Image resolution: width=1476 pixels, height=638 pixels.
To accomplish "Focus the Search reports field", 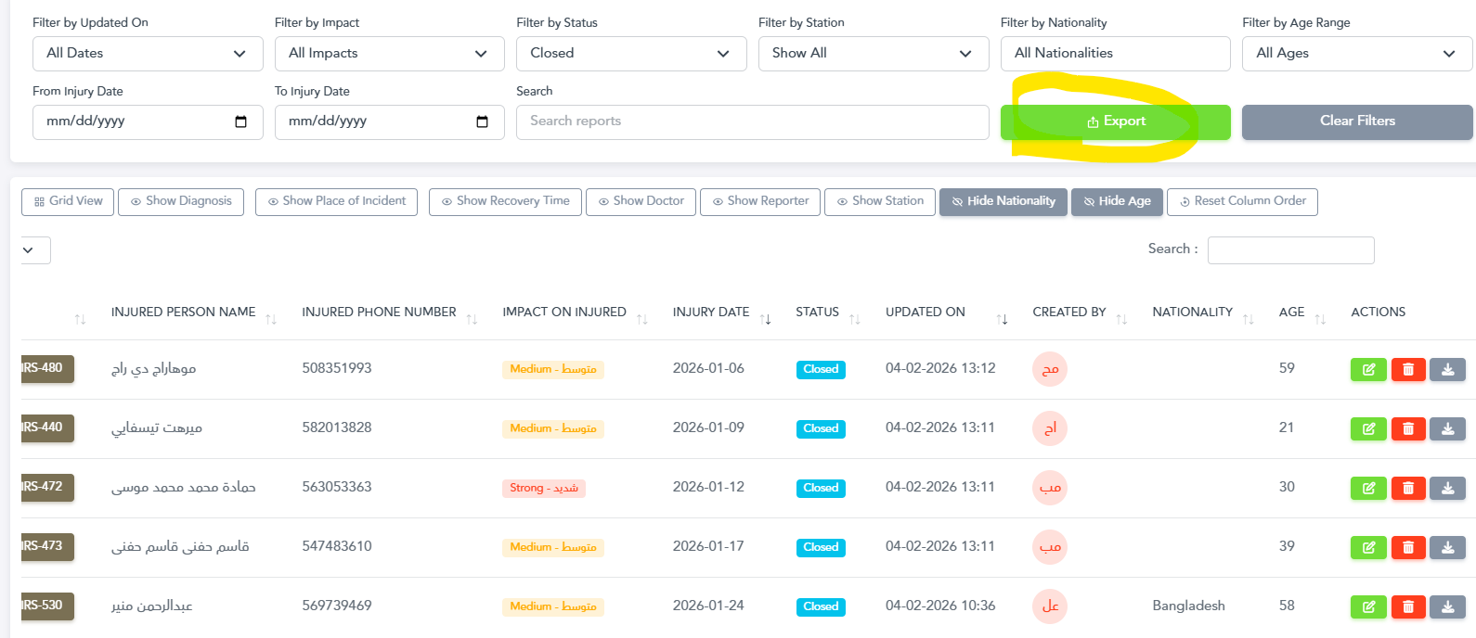I will (x=753, y=121).
